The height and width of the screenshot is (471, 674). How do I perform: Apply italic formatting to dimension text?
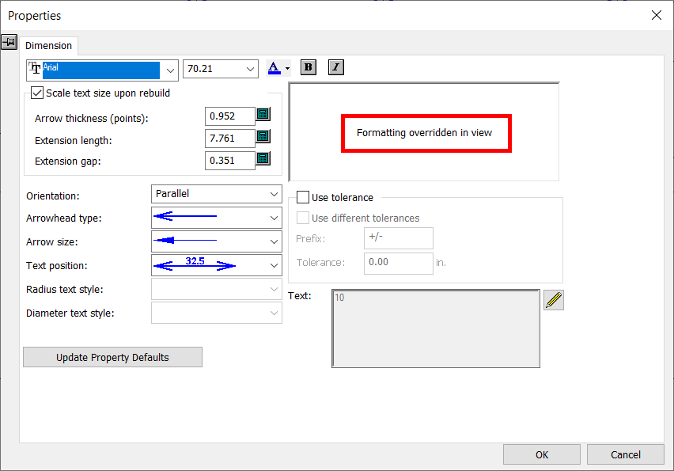point(335,67)
